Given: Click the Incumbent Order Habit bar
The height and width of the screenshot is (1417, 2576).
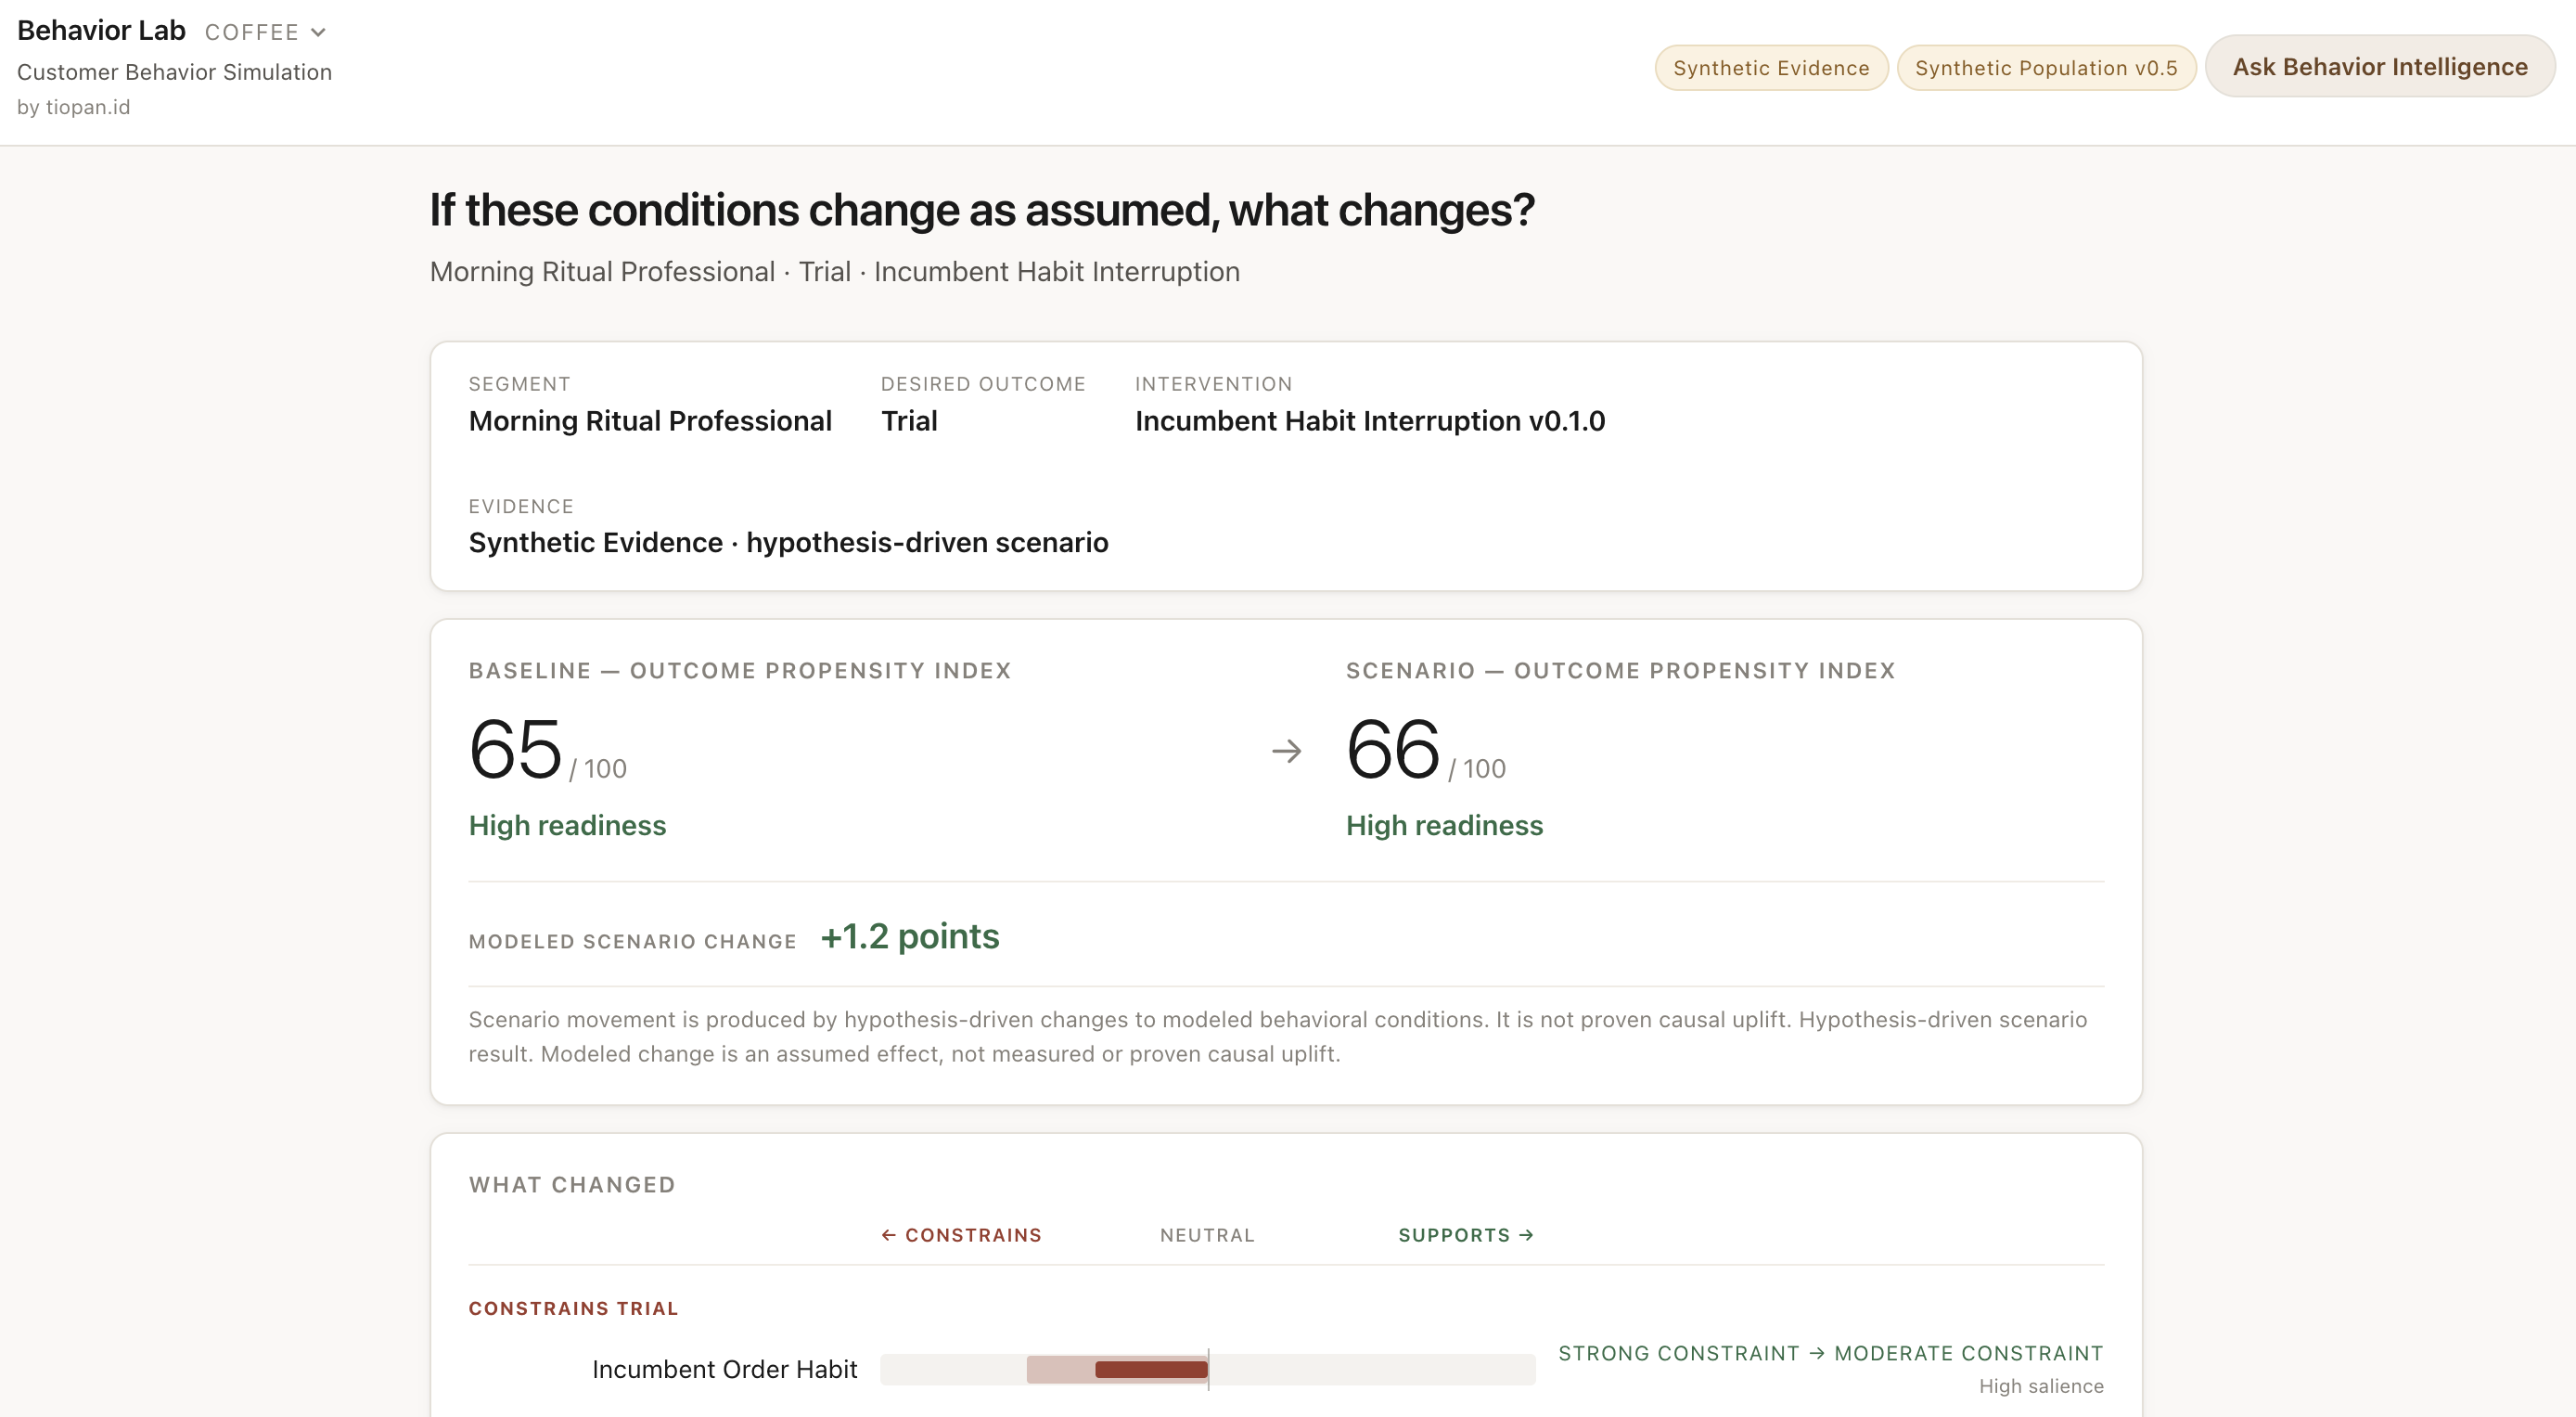Looking at the screenshot, I should [x=1207, y=1370].
